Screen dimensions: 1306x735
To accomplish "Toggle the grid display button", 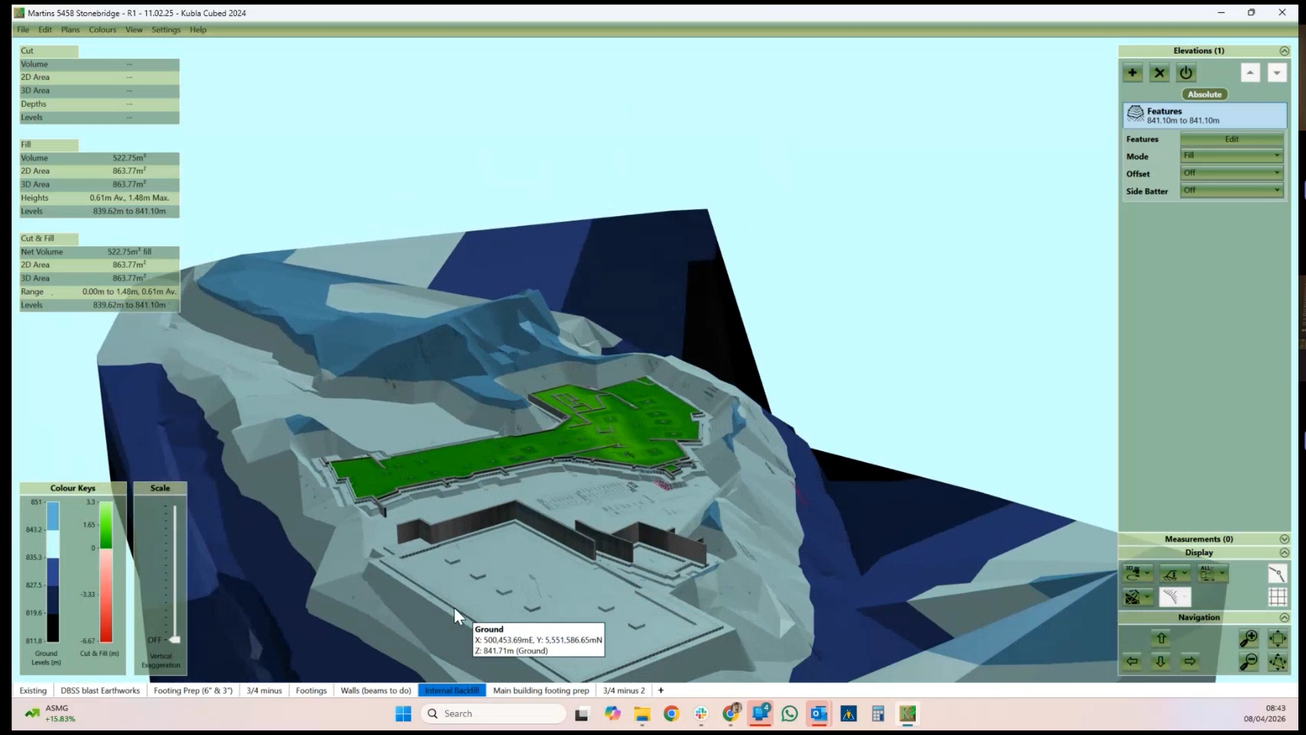I will [x=1277, y=597].
